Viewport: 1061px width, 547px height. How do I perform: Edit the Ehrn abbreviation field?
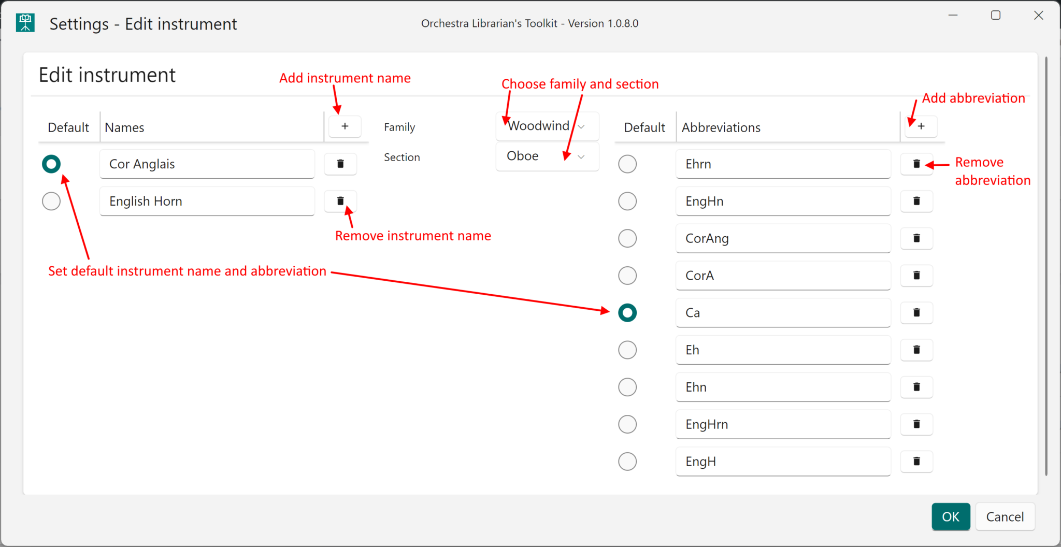tap(783, 164)
